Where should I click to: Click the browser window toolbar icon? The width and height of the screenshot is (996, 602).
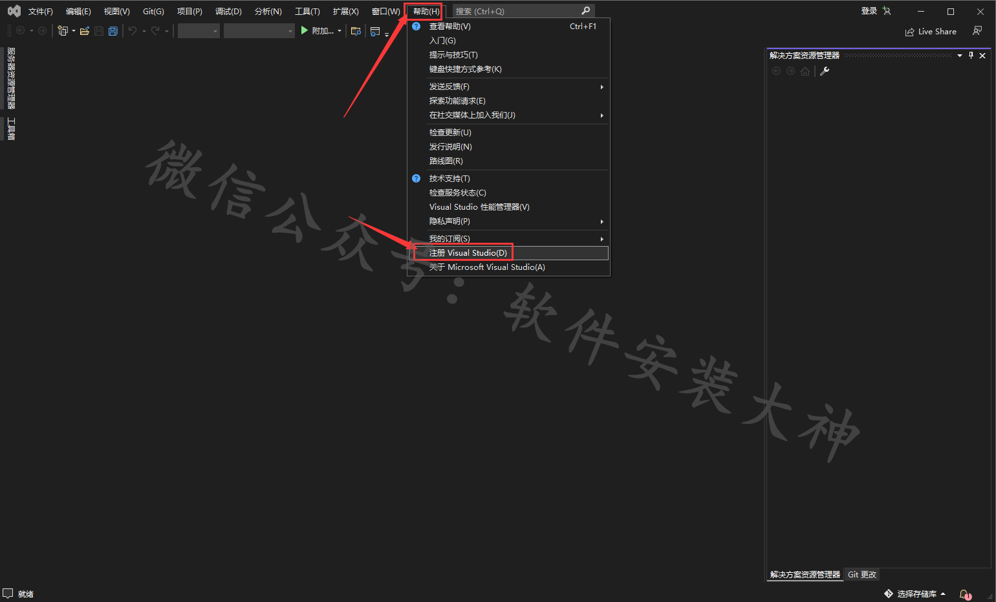click(375, 31)
